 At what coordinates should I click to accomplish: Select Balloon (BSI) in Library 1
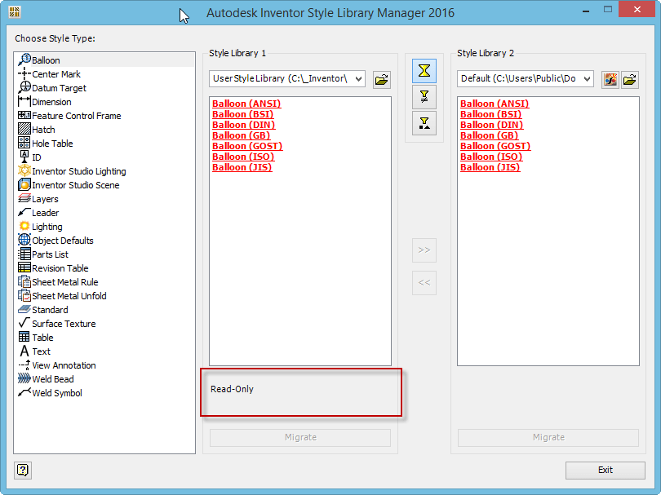[243, 114]
